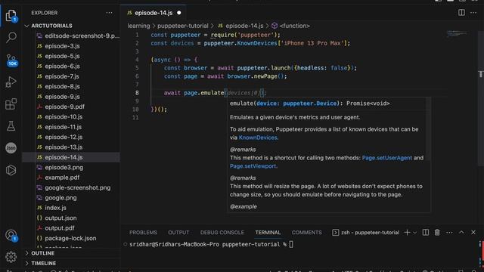Switch to the DEBUG CONSOLE tab
This screenshot has width=484, height=272.
[x=222, y=233]
